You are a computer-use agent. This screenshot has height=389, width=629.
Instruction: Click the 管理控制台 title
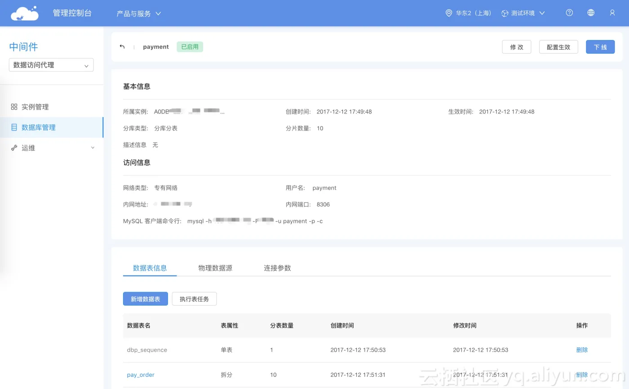[x=72, y=13]
